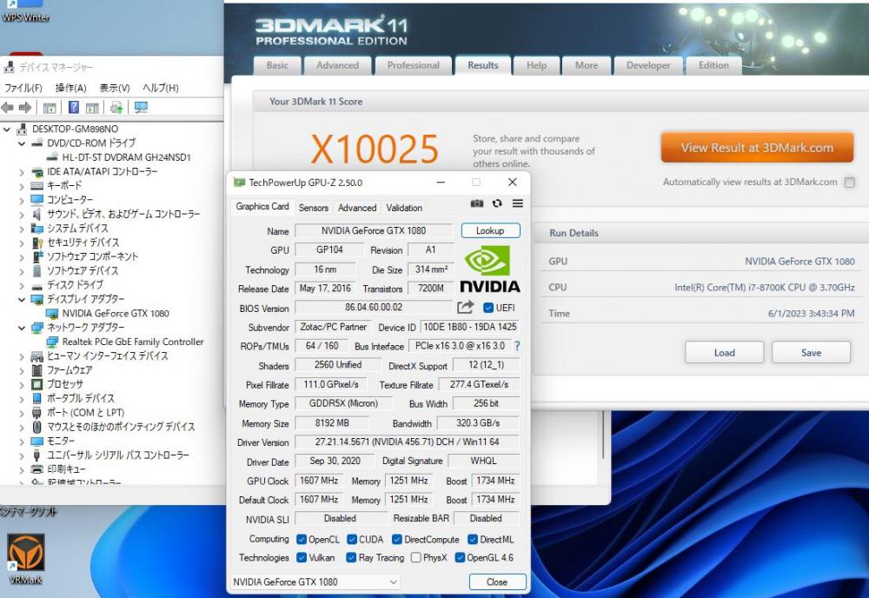Switch to the Sensors tab in GPU-Z
The image size is (869, 598).
[x=313, y=208]
